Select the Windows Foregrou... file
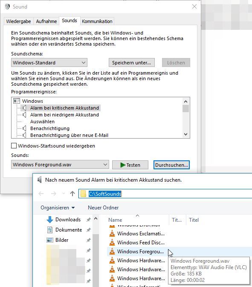Image resolution: width=252 pixels, height=287 pixels. (140, 252)
